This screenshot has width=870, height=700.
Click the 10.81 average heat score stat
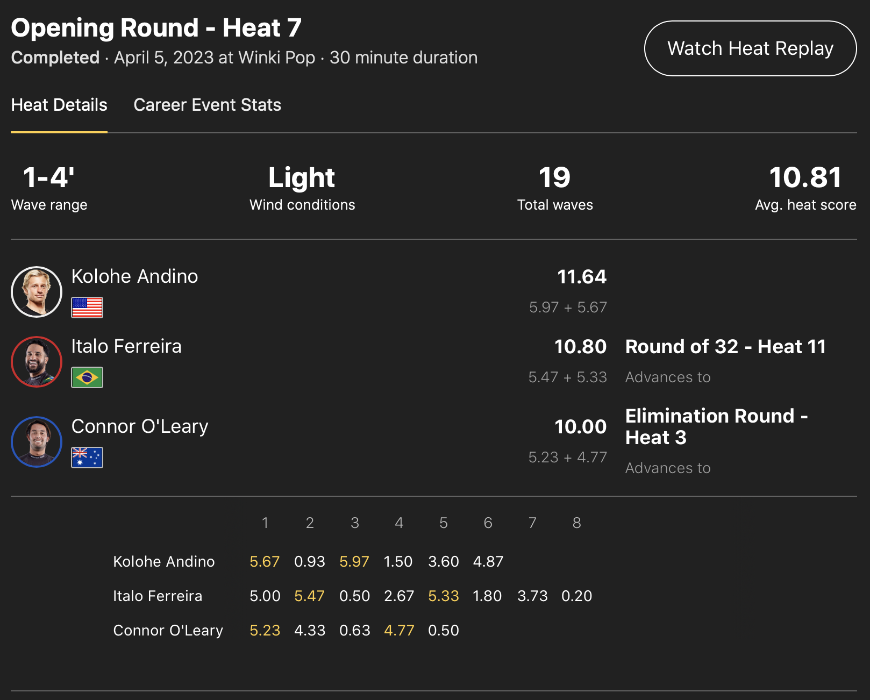click(805, 178)
